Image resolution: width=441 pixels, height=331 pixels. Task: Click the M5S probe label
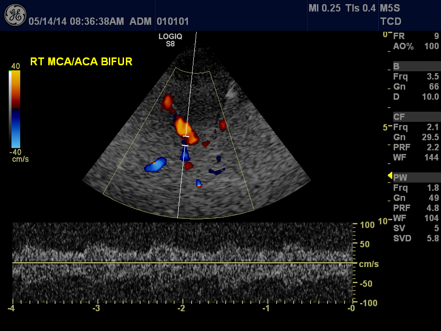(391, 8)
